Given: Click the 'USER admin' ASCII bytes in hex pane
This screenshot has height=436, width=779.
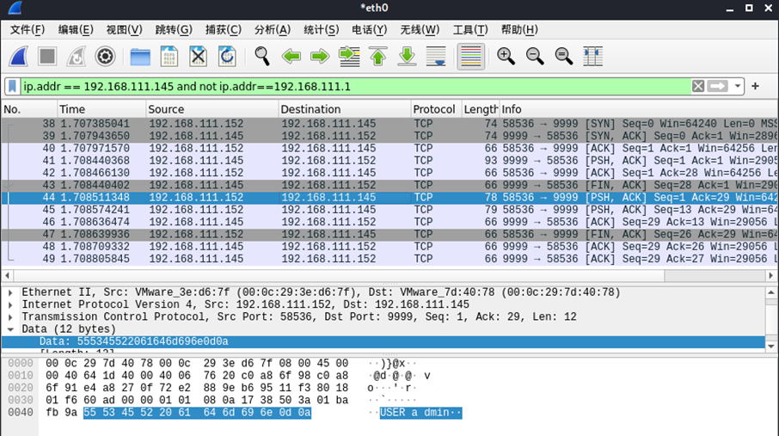Looking at the screenshot, I should pyautogui.click(x=420, y=413).
